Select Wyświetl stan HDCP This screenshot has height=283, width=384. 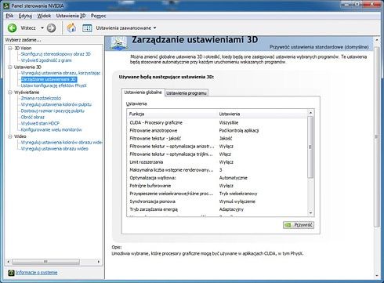[x=40, y=123]
